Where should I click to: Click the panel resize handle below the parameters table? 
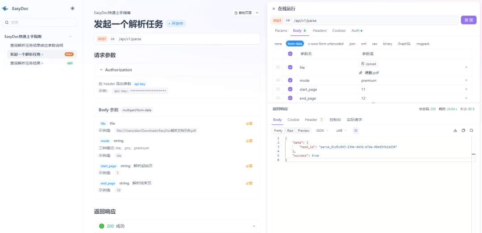point(374,103)
